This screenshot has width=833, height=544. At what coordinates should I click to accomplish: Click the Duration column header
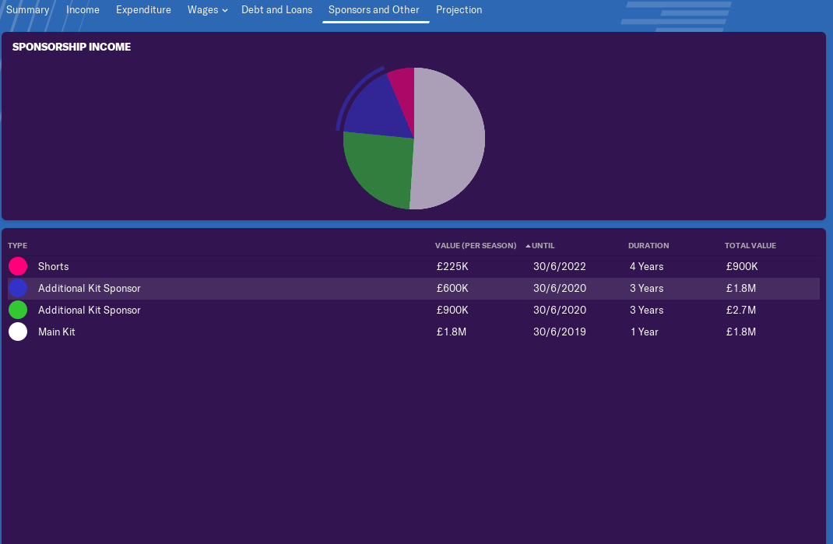point(648,246)
